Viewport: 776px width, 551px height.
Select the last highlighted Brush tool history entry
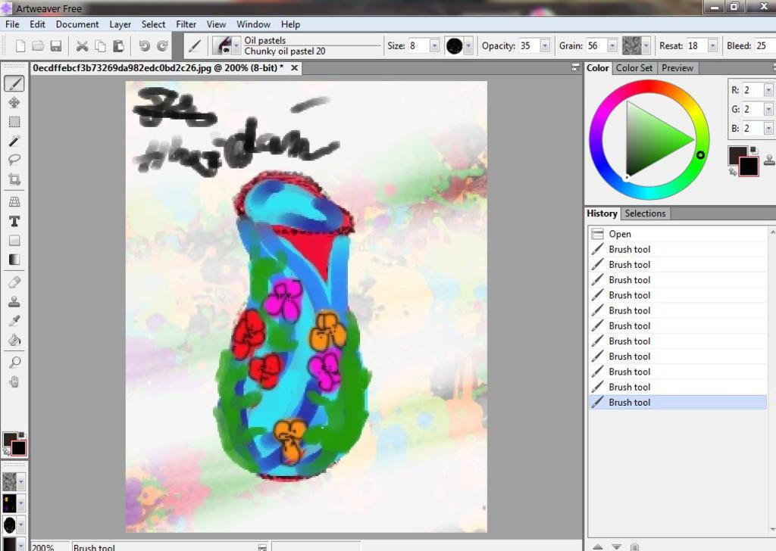(x=677, y=402)
